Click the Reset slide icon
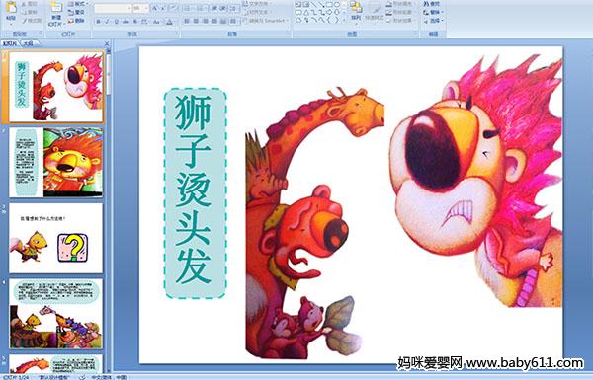 point(77,13)
